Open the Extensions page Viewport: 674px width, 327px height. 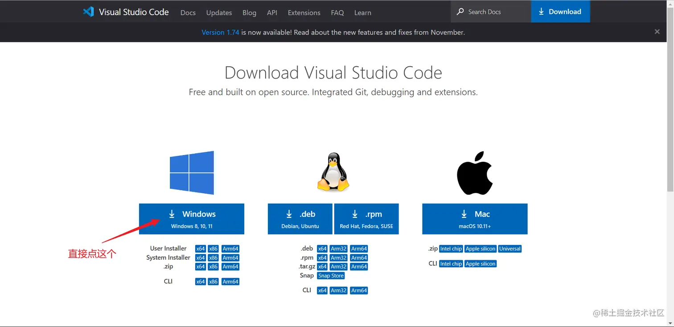pos(304,12)
